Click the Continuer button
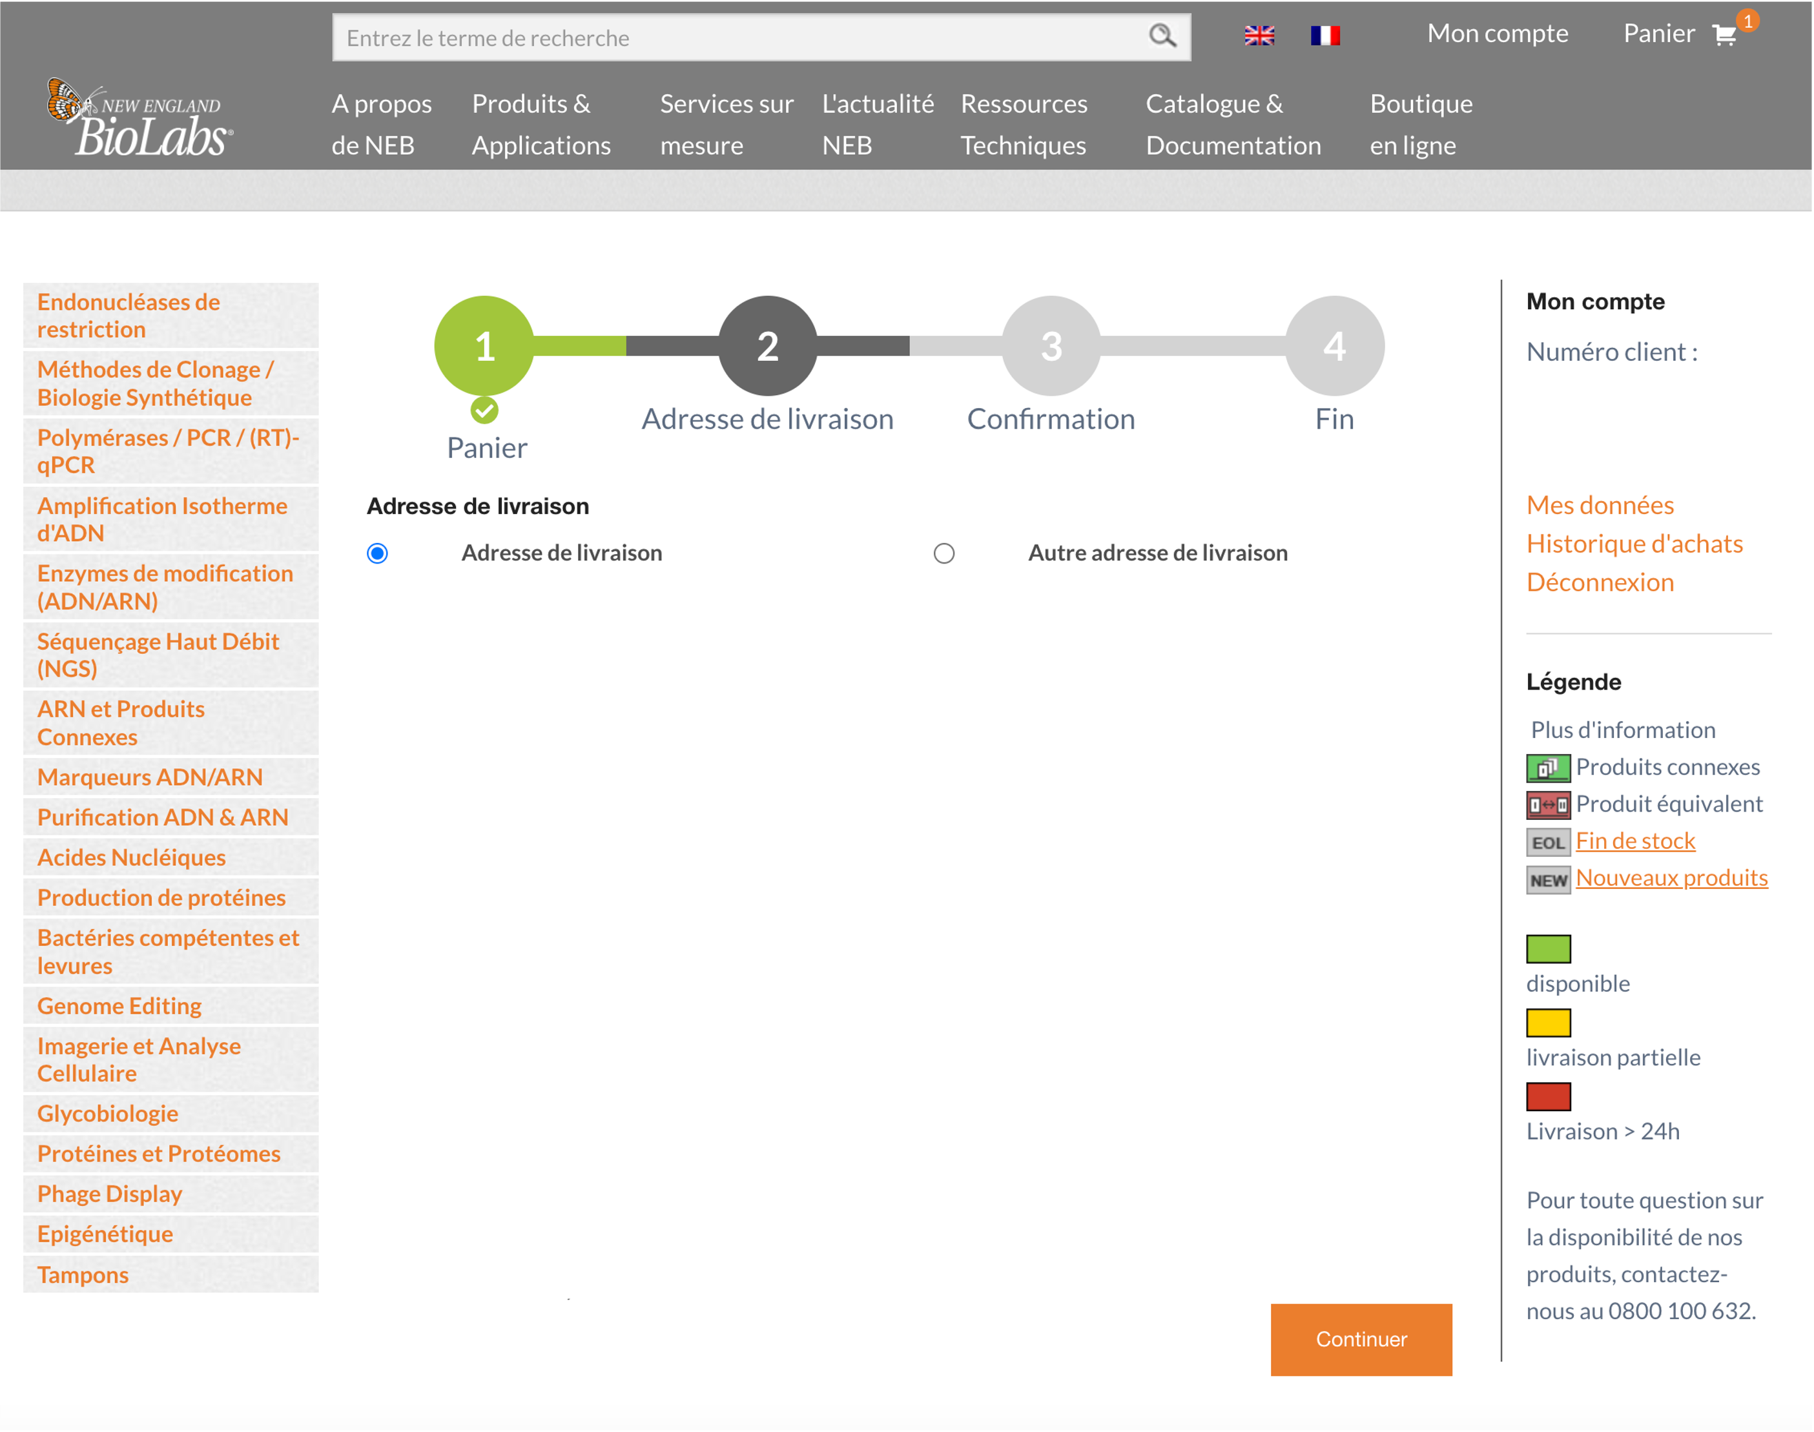Viewport: 1814px width, 1432px height. (x=1361, y=1339)
